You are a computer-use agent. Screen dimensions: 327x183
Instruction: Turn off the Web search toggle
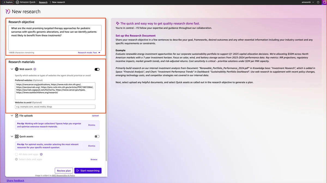(x=97, y=69)
